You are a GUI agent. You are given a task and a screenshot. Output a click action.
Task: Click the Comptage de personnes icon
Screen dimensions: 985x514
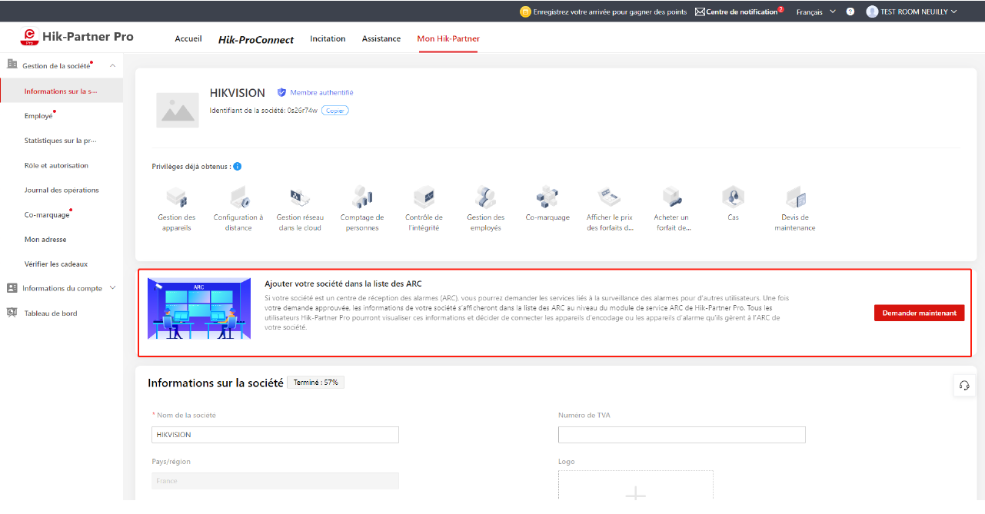tap(362, 197)
